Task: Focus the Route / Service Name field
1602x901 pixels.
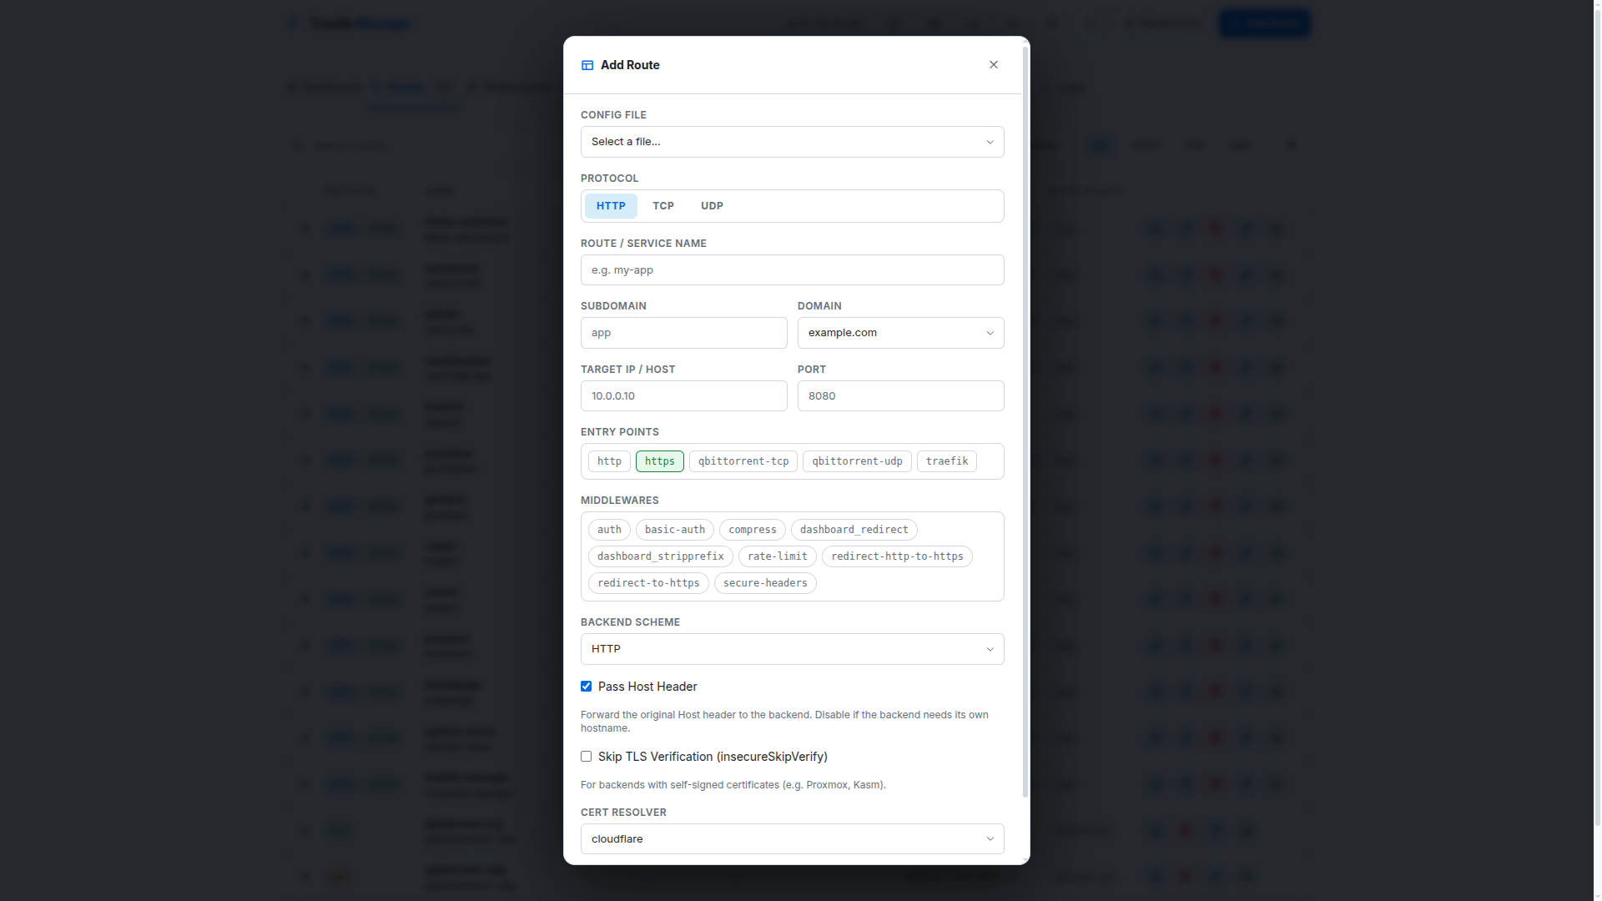Action: tap(792, 270)
